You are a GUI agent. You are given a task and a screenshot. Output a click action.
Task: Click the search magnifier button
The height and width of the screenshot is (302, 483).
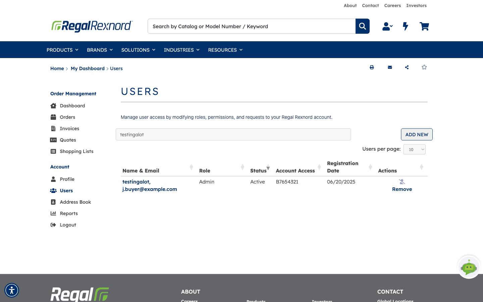coord(362,26)
